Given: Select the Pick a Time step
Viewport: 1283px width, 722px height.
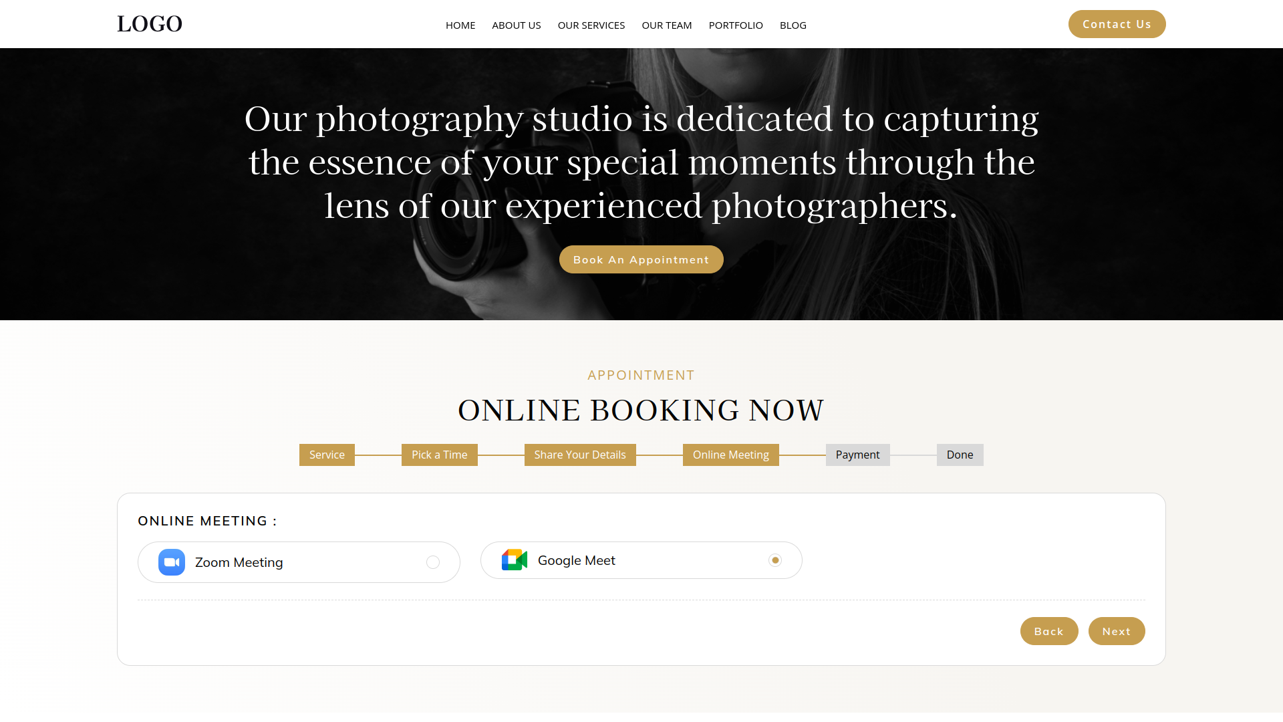Looking at the screenshot, I should [440, 455].
